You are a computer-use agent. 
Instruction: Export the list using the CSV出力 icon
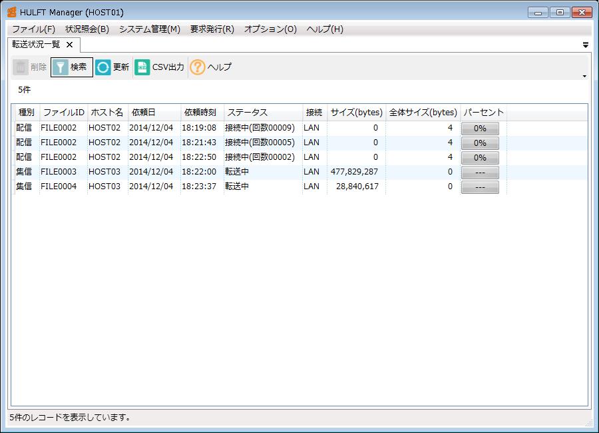[142, 67]
